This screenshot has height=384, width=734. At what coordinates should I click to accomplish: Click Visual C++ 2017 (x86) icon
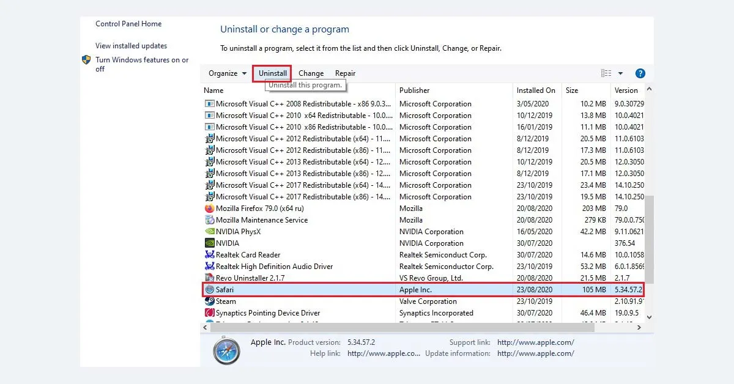[x=210, y=197]
